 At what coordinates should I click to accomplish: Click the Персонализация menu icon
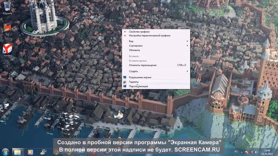click(125, 86)
